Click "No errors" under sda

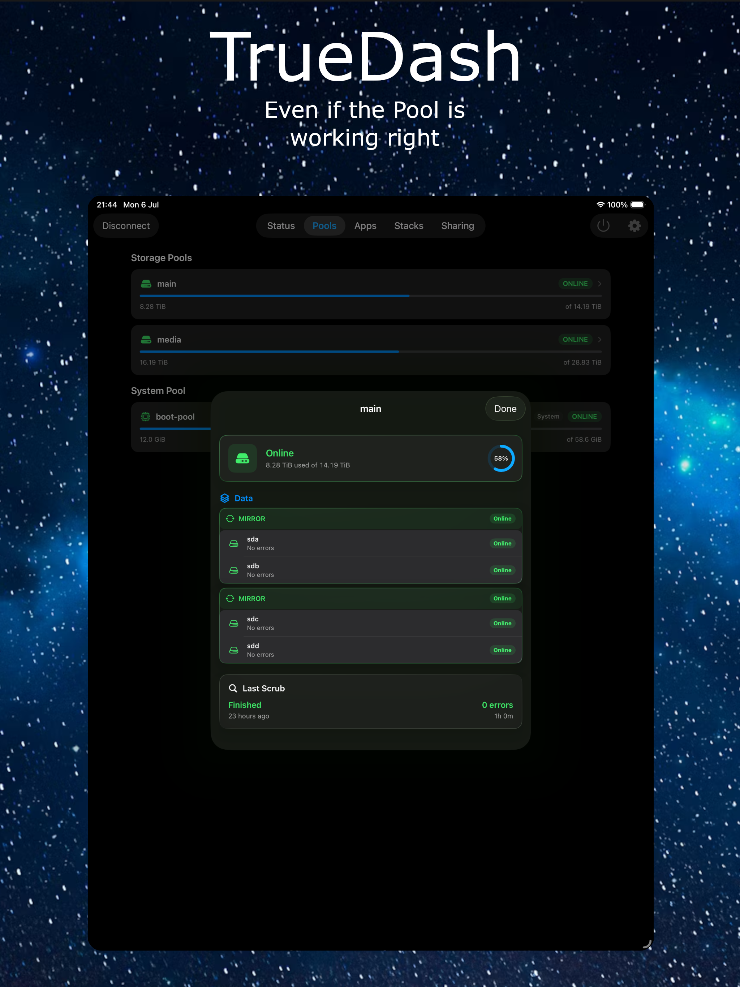[260, 548]
